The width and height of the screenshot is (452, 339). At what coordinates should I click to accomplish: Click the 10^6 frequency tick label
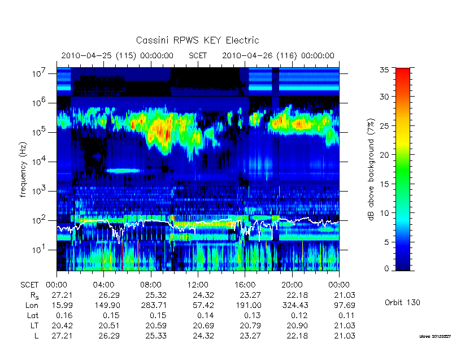pyautogui.click(x=40, y=102)
